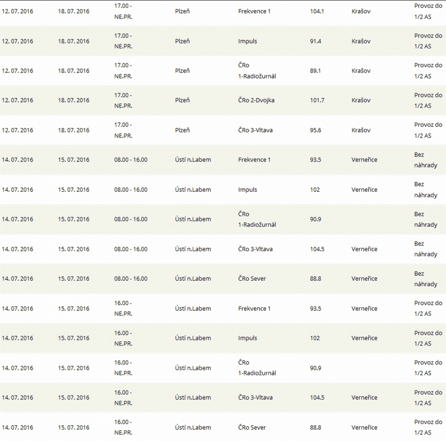Click the frequency value 91.4
446x441 pixels.
point(315,41)
